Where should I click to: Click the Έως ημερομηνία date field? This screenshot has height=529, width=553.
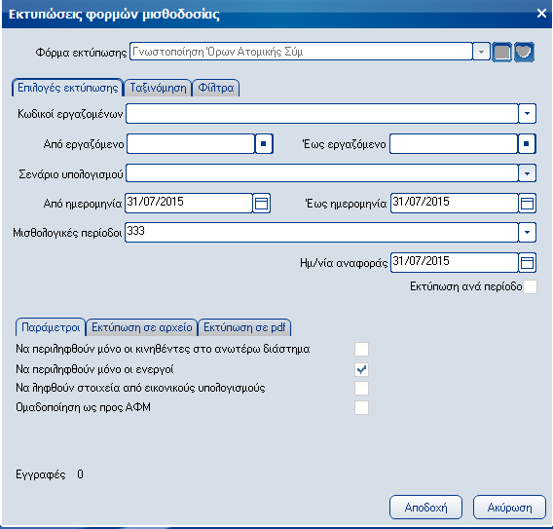pos(455,204)
